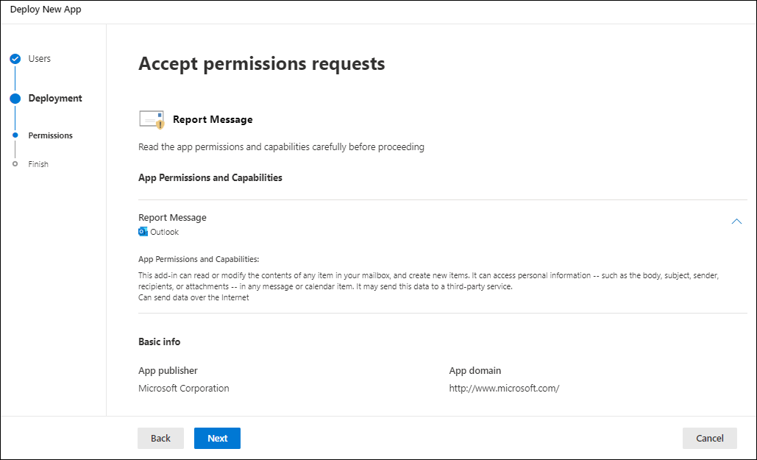
Task: Click the Report Message envelope icon
Action: point(152,119)
